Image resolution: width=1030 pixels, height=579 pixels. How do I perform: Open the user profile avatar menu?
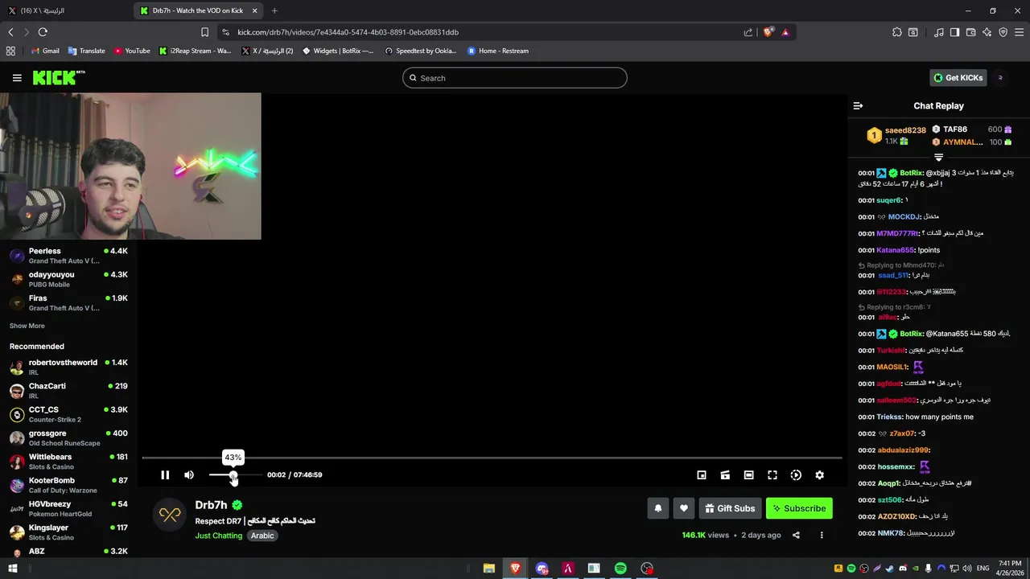coord(1000,78)
